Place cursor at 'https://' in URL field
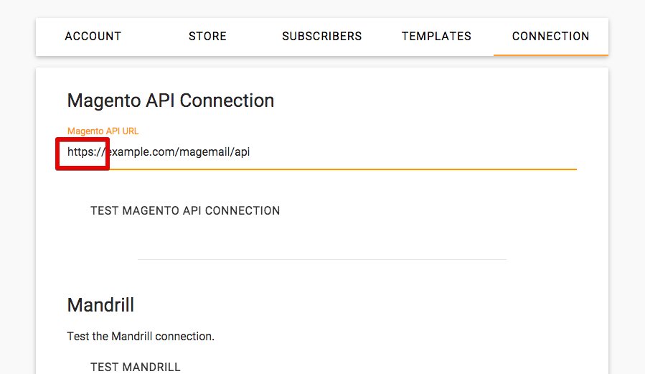The width and height of the screenshot is (645, 374). pos(85,152)
